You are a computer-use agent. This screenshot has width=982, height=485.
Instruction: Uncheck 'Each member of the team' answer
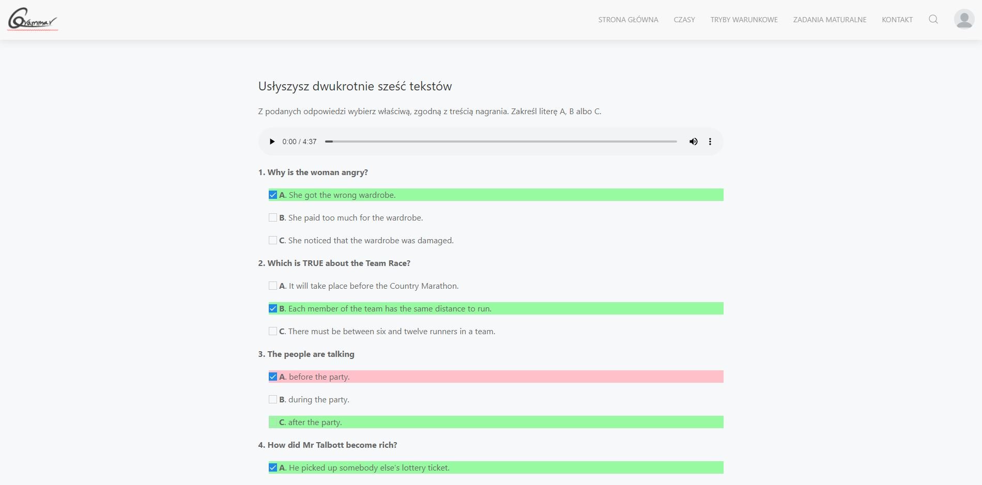pyautogui.click(x=273, y=309)
